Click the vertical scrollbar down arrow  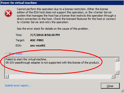pyautogui.click(x=117, y=72)
